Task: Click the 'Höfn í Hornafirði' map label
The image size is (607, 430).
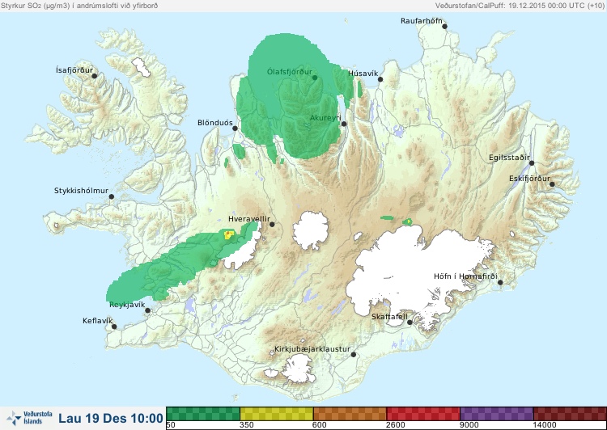Action: 465,276
